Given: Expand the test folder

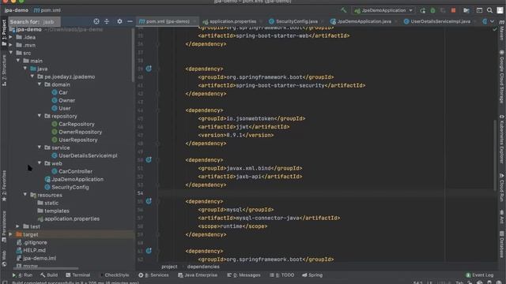Looking at the screenshot, I should point(17,226).
